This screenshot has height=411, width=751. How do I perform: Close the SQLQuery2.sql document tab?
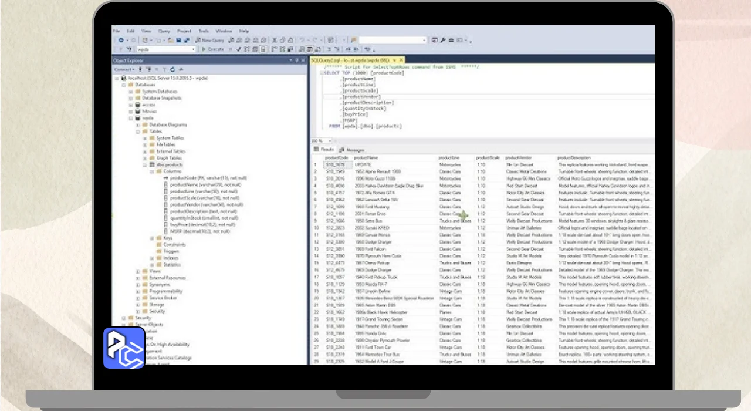pyautogui.click(x=401, y=60)
